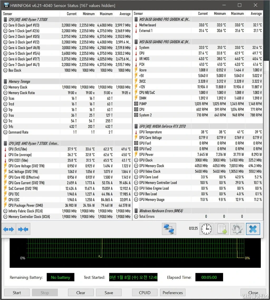Viewport: 270px width, 300px height.
Task: Select GPU Memory Controller Load row
Action: [198, 183]
